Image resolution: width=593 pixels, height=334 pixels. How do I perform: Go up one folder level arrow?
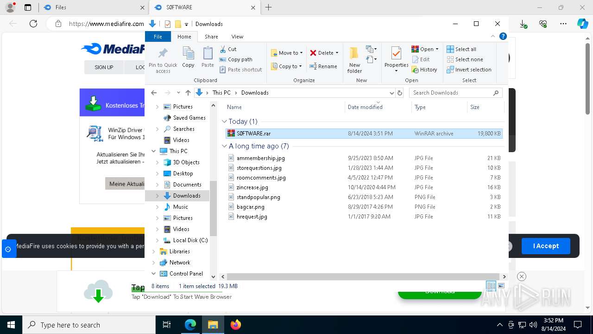coord(188,93)
